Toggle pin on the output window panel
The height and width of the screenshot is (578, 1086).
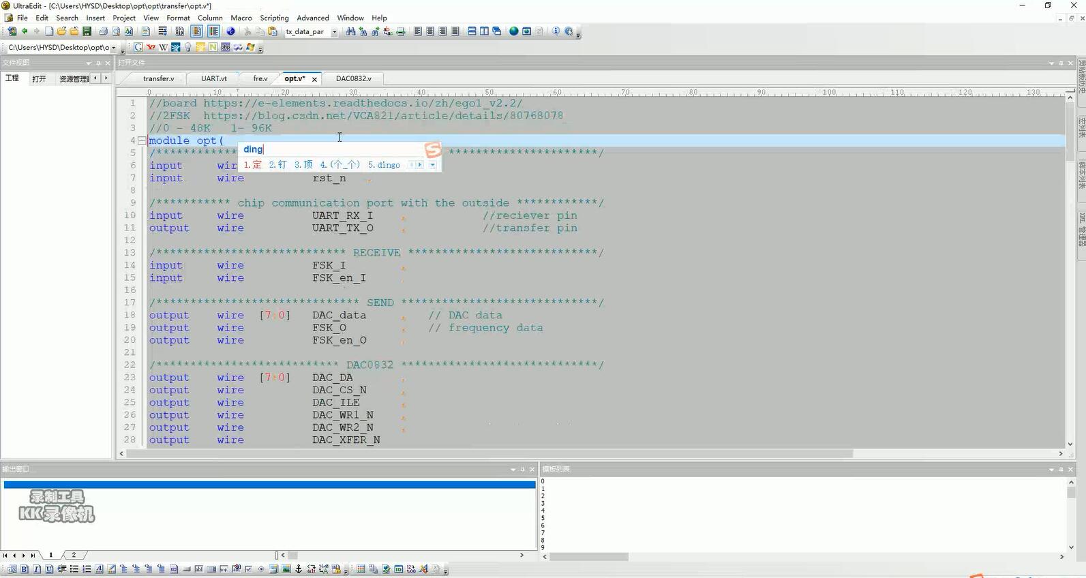[x=523, y=469]
